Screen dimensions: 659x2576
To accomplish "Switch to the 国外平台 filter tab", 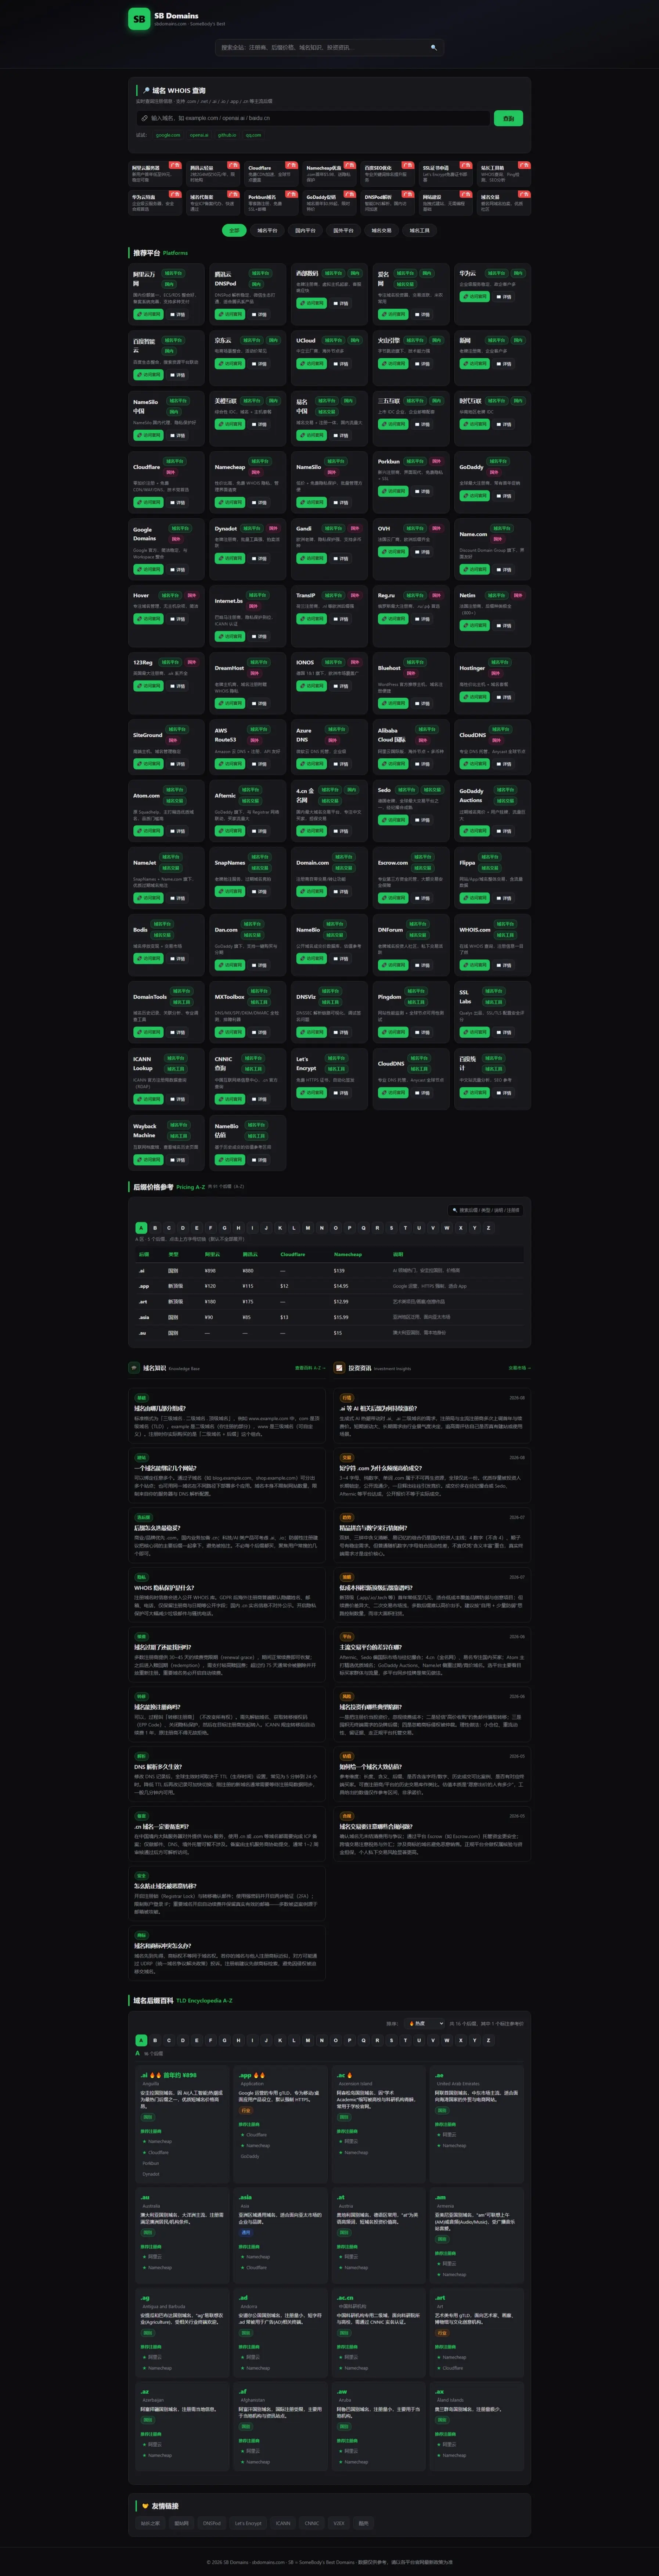I will pyautogui.click(x=343, y=230).
